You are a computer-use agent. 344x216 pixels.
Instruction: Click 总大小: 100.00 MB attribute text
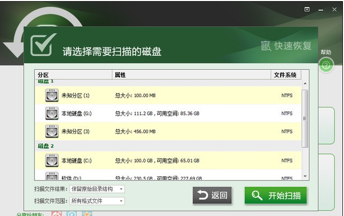click(x=135, y=95)
